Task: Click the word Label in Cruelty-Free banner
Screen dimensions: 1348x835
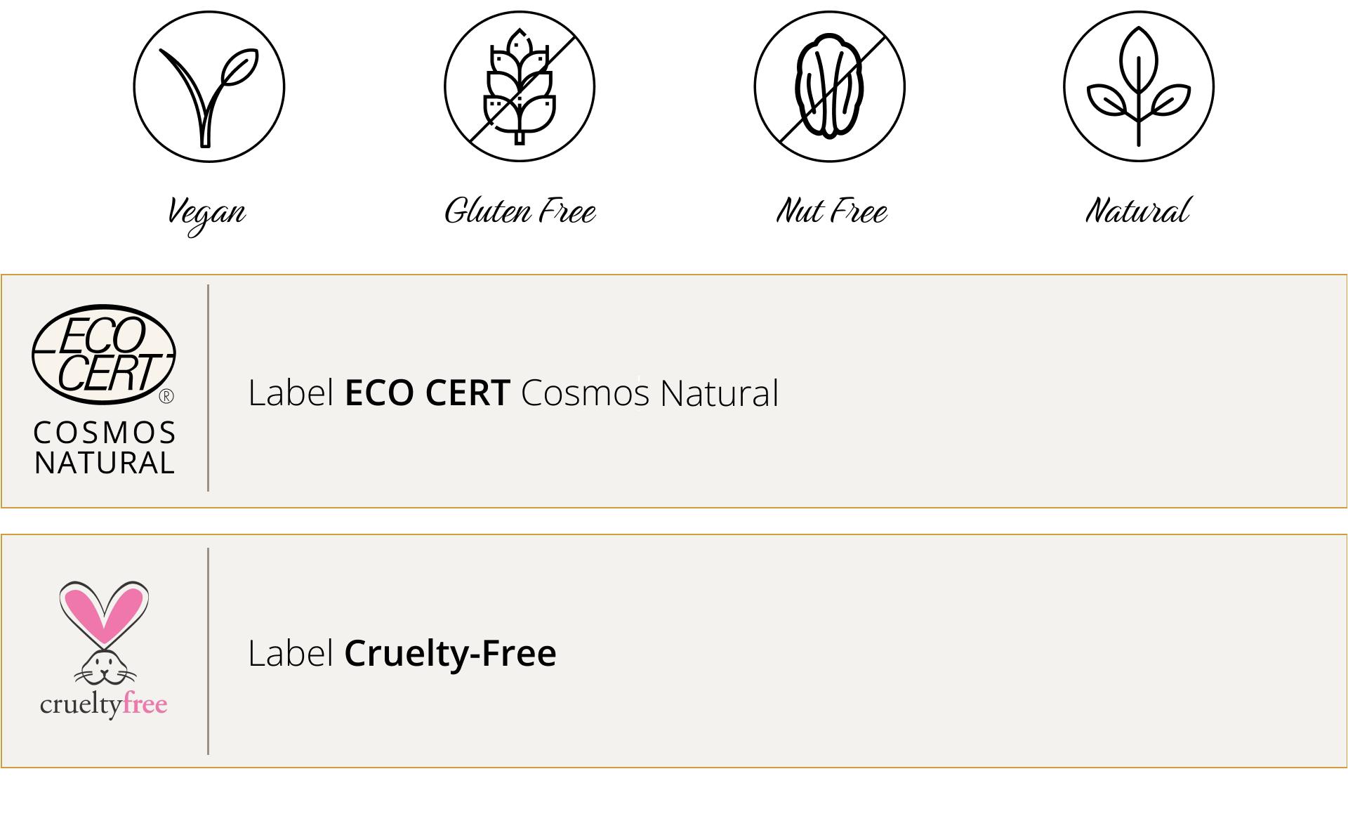Action: pyautogui.click(x=291, y=653)
